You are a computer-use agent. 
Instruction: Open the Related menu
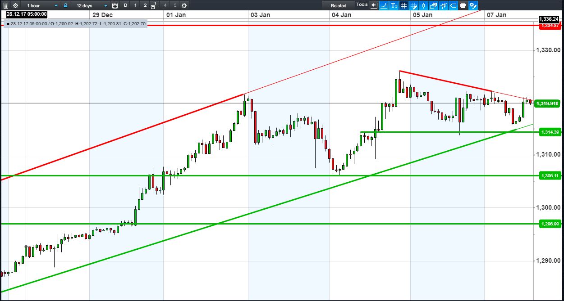[x=339, y=5]
